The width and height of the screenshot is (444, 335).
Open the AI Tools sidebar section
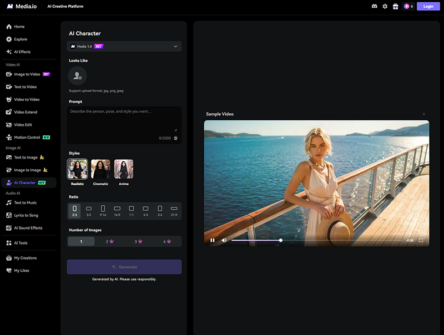(x=21, y=243)
